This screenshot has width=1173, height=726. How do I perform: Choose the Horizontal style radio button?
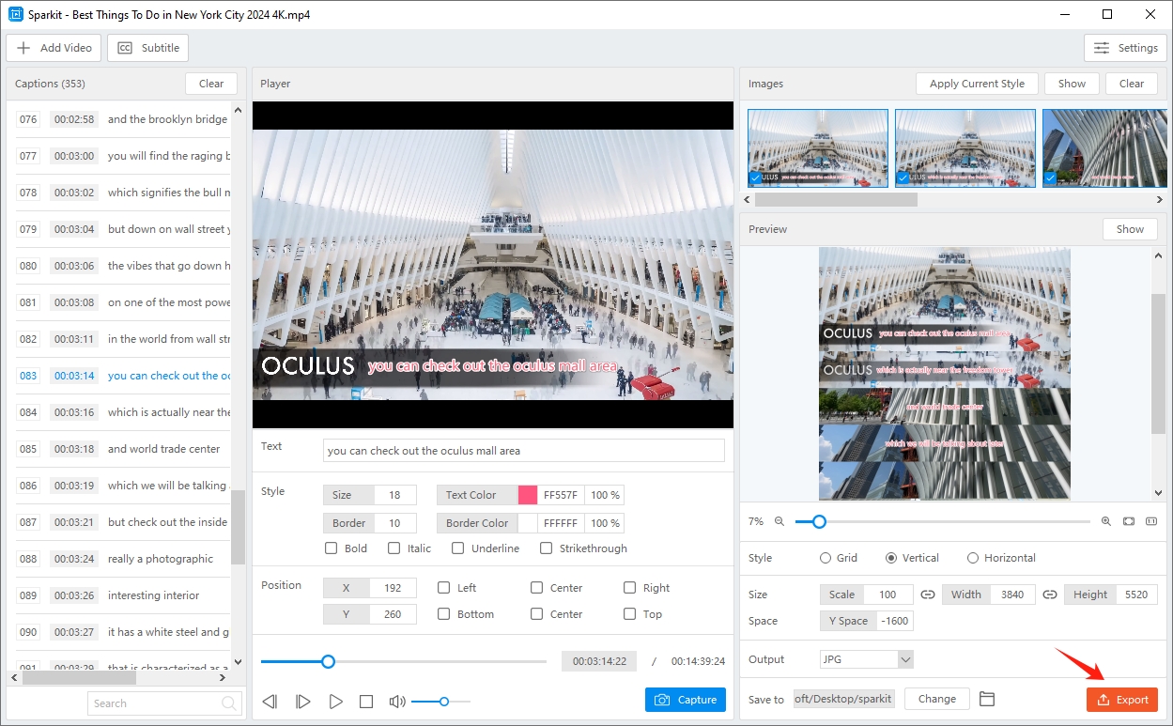[973, 558]
